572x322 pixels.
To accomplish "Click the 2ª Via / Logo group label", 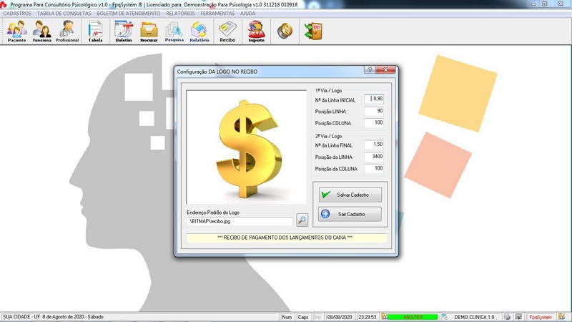I will [329, 136].
